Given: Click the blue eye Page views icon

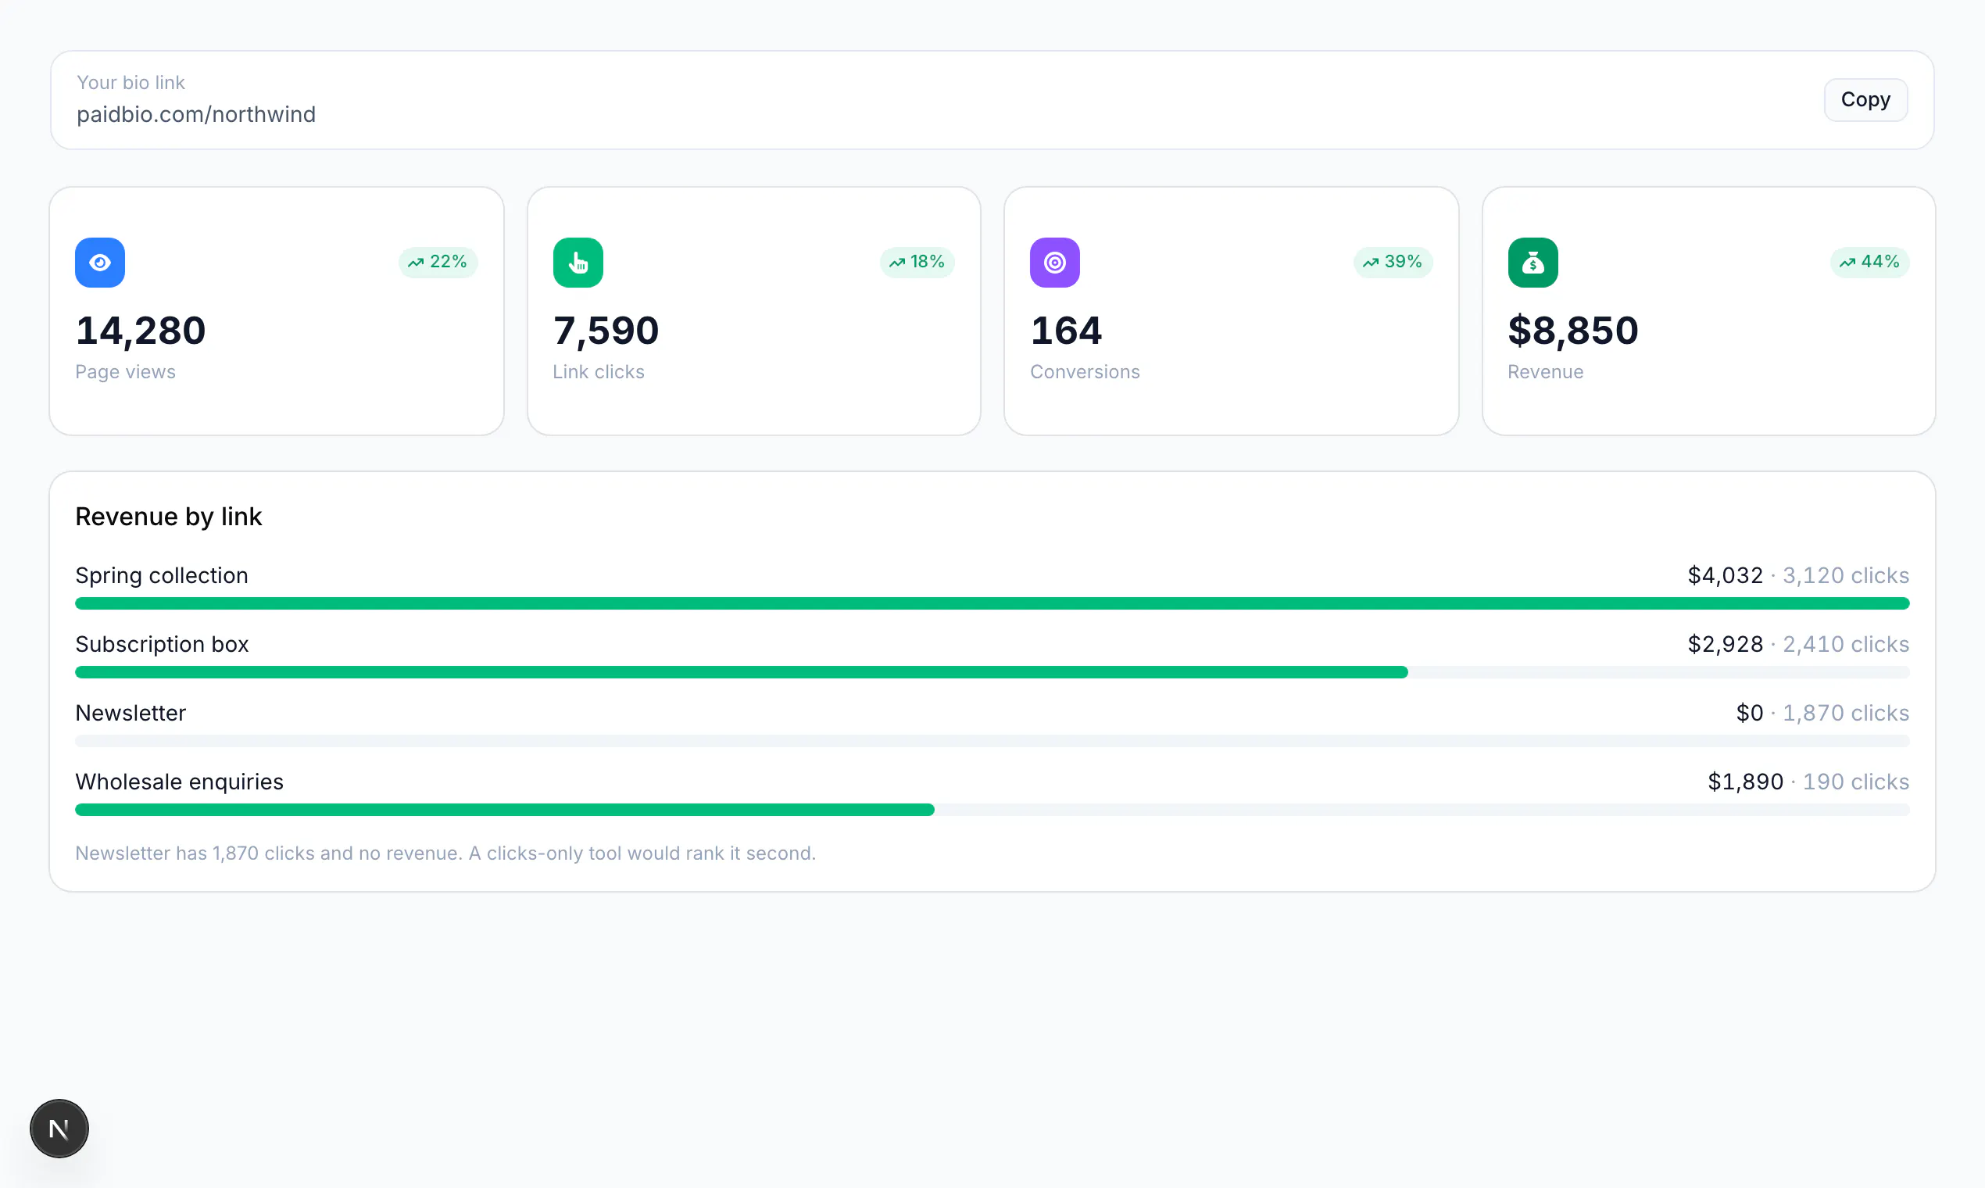Looking at the screenshot, I should (x=100, y=263).
